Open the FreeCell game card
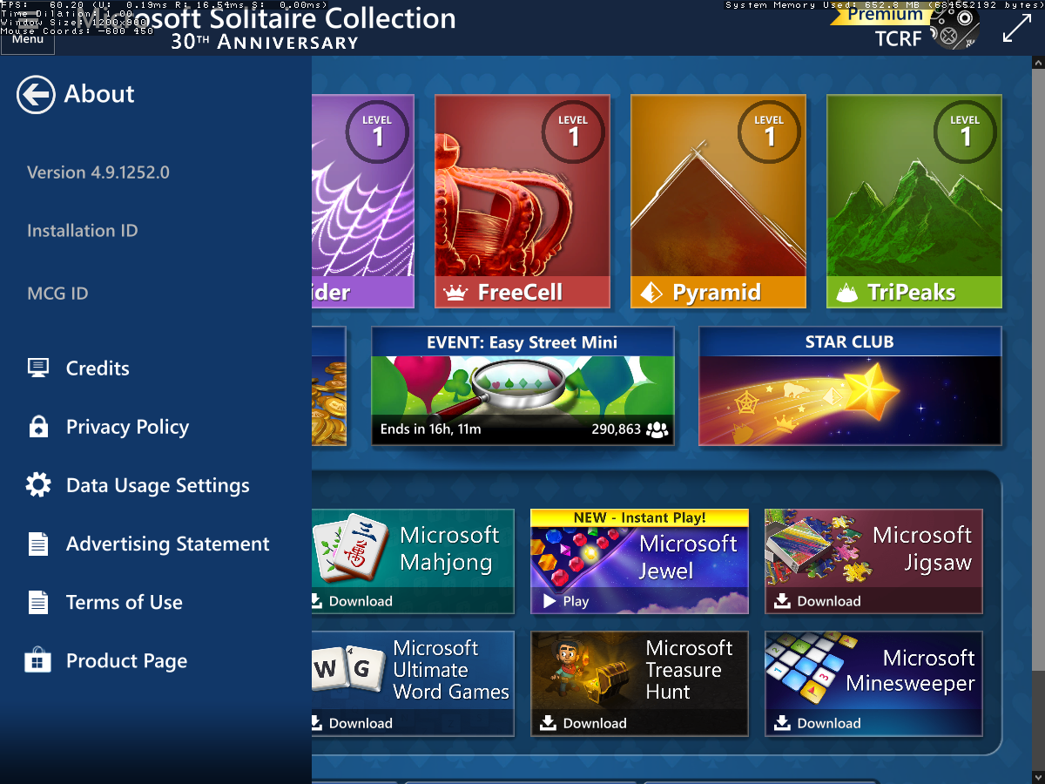The height and width of the screenshot is (784, 1045). tap(522, 201)
